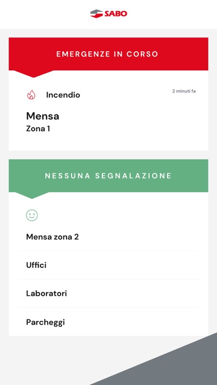This screenshot has height=385, width=217.
Task: Open the Mensa emergency location heading
Action: (x=43, y=116)
